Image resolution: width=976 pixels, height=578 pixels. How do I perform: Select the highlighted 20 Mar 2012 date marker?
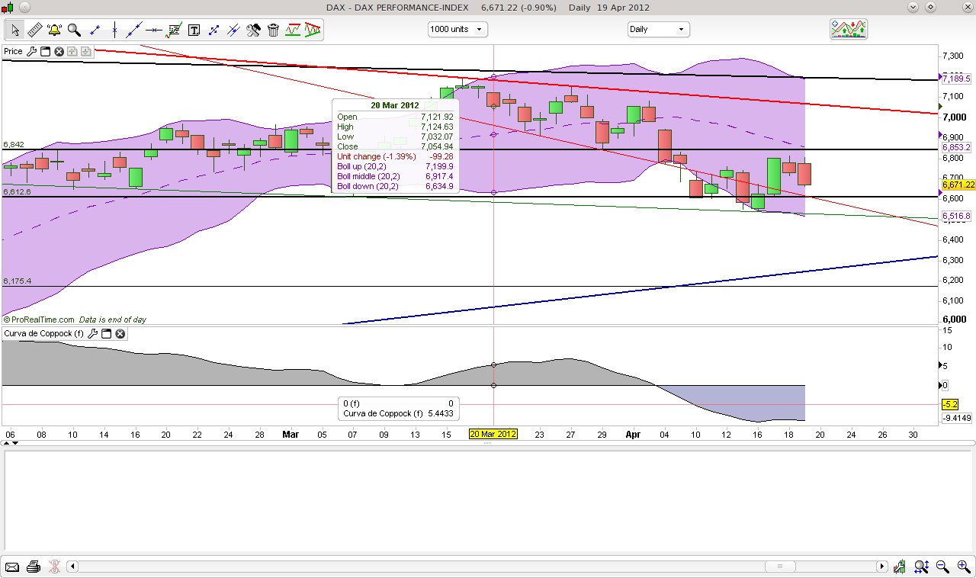coord(493,434)
